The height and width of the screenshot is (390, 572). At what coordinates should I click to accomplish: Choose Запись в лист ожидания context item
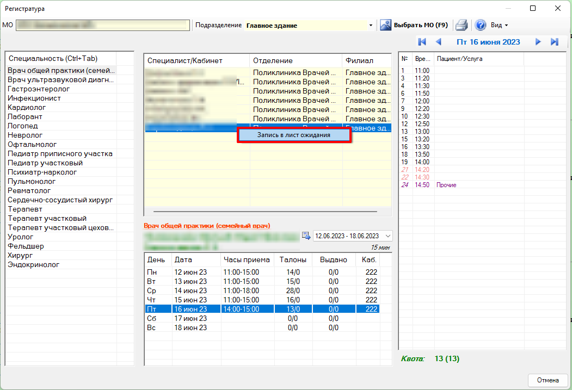tap(294, 135)
